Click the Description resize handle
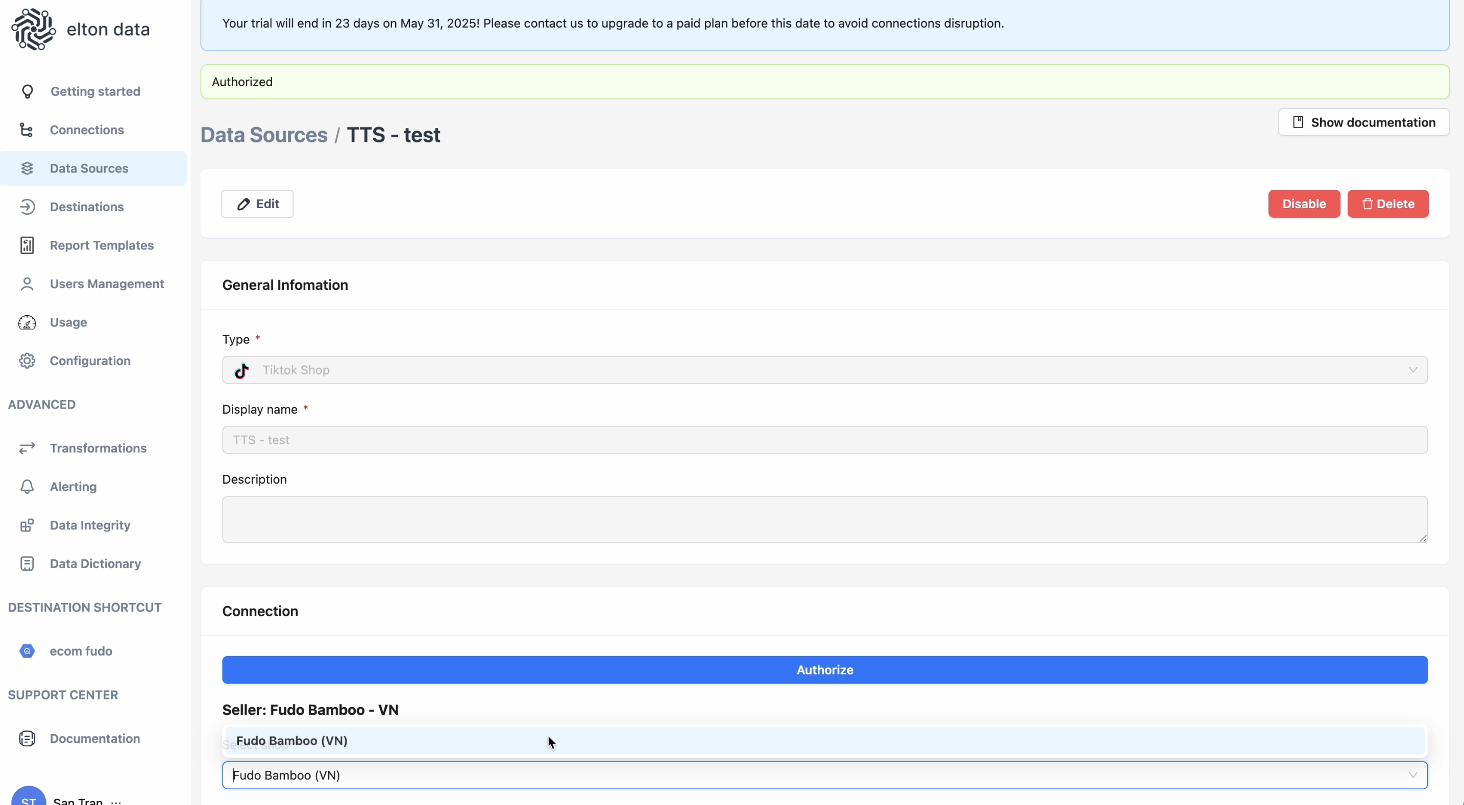The height and width of the screenshot is (805, 1464). [1423, 538]
